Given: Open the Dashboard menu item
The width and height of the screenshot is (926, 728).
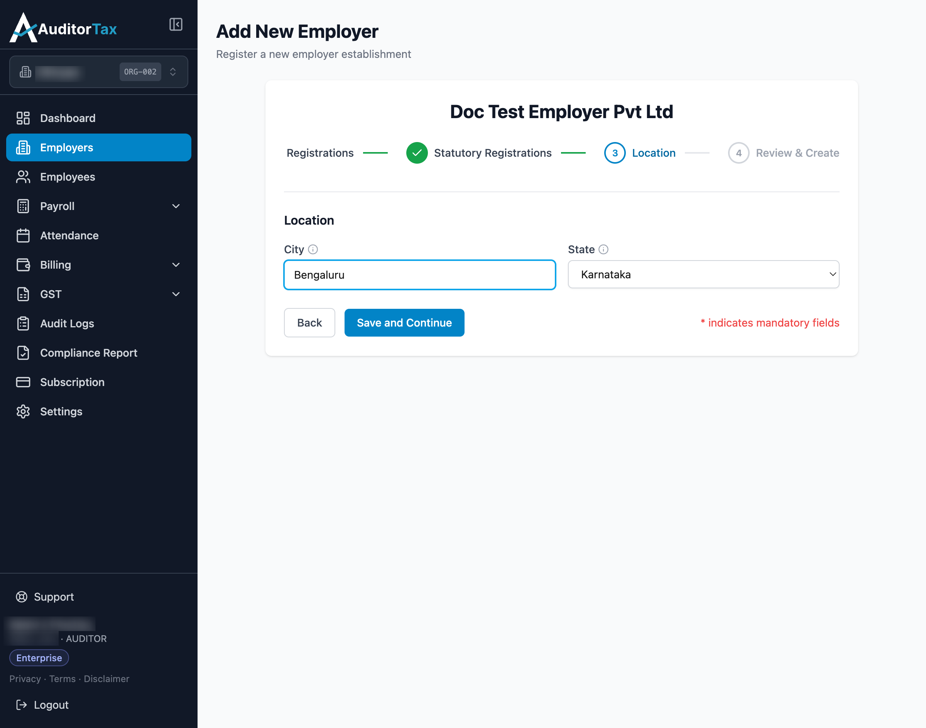Looking at the screenshot, I should coord(98,118).
